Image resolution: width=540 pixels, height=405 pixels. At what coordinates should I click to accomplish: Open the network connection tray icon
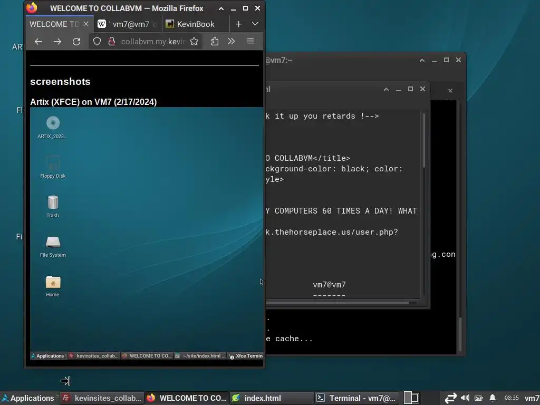click(450, 398)
